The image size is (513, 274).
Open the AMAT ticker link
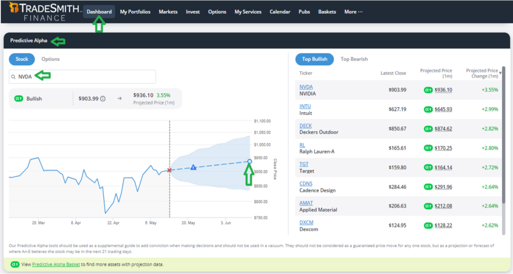click(x=306, y=203)
